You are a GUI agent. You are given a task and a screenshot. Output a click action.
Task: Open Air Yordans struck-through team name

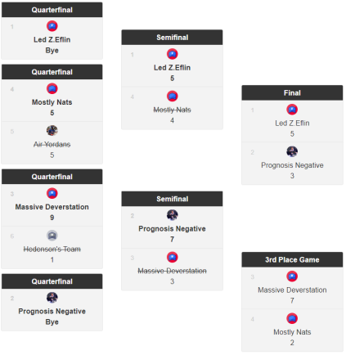click(52, 145)
